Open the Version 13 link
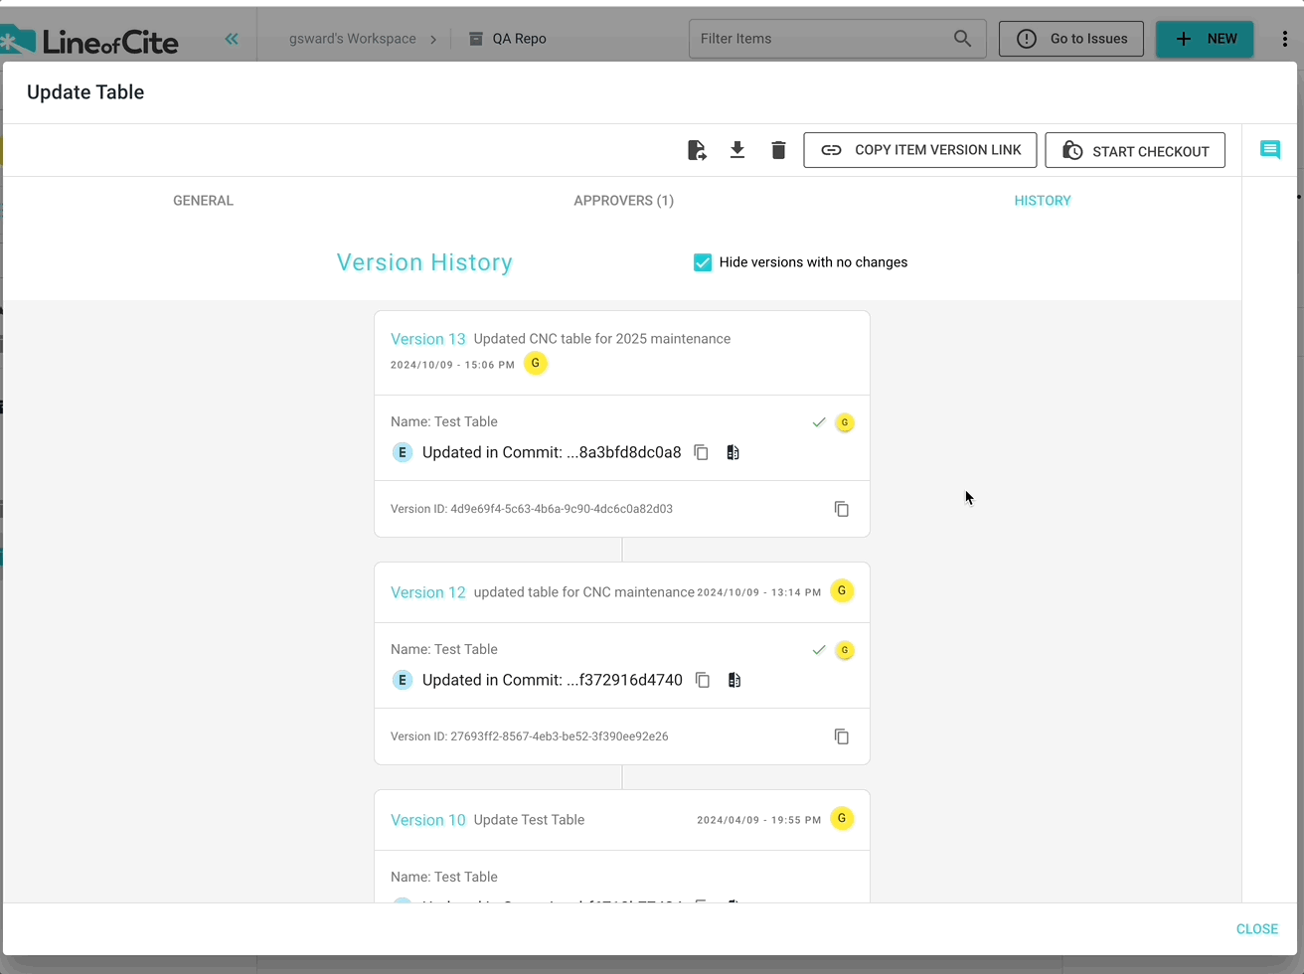Screen dimensions: 1304x974 pyautogui.click(x=427, y=339)
